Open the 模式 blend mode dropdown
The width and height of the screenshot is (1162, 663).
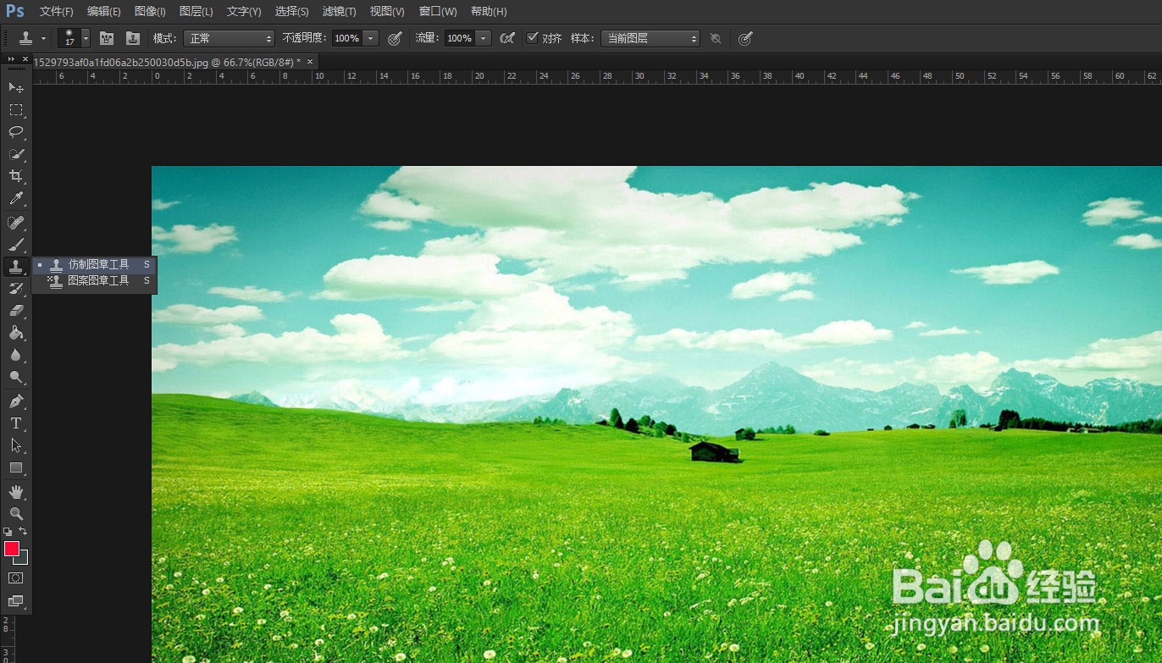(229, 38)
